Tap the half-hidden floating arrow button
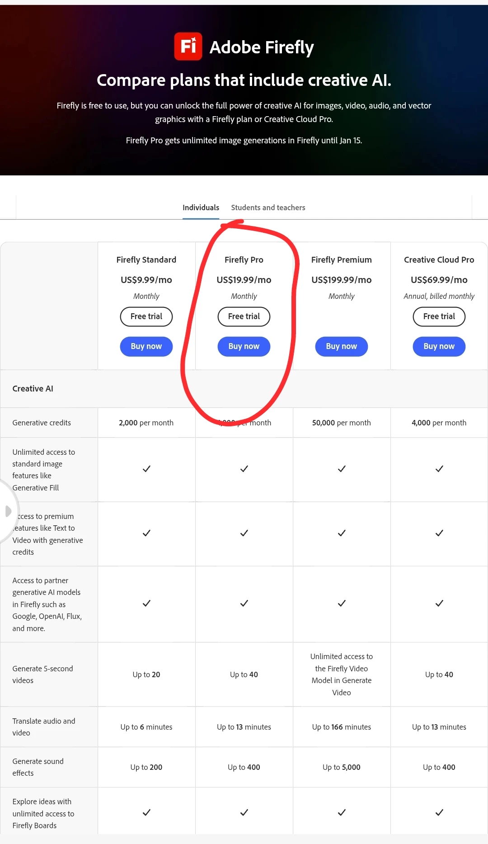The image size is (488, 844). [x=8, y=511]
